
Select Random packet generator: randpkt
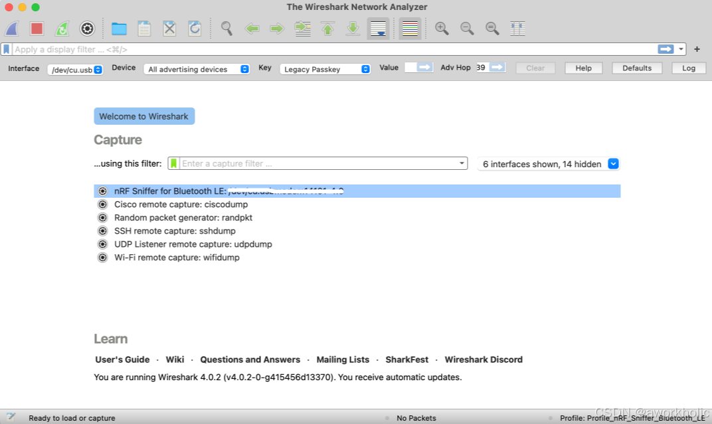tap(357, 217)
